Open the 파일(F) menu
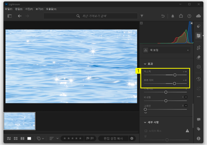The image size is (207, 145). coord(9,9)
